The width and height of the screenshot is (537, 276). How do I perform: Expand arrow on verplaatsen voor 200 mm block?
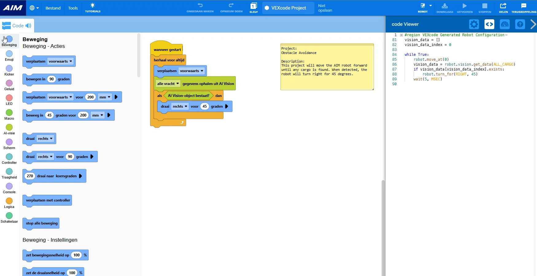pyautogui.click(x=116, y=97)
